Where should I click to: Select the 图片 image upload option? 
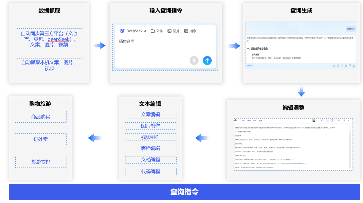(x=173, y=31)
